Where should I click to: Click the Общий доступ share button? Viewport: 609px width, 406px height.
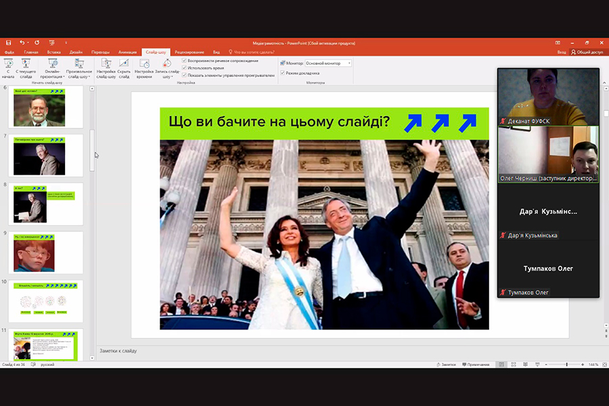[587, 52]
